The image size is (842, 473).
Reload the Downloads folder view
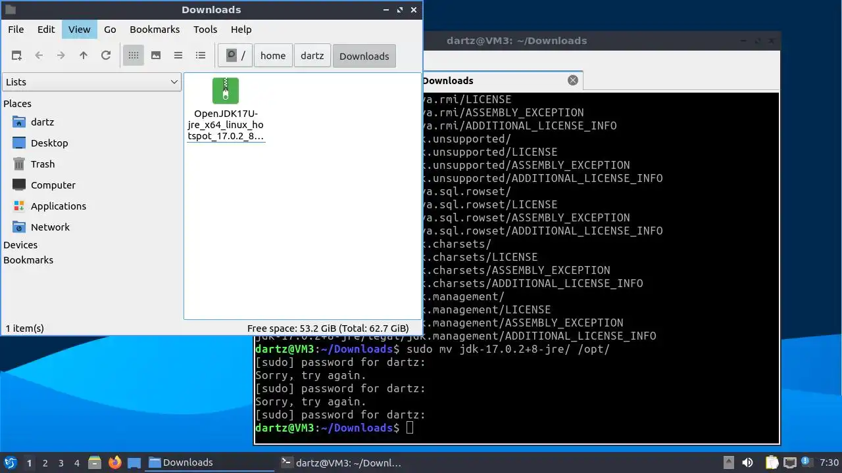[106, 56]
